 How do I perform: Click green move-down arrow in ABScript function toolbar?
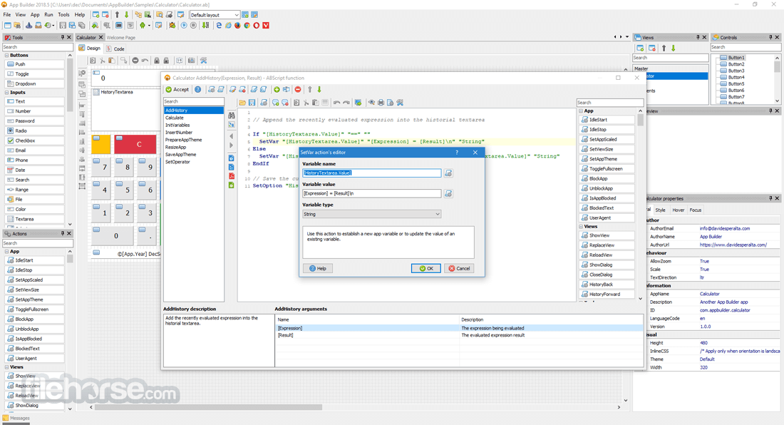[319, 90]
